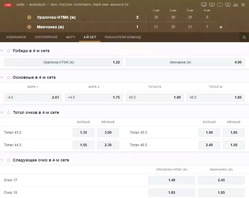Toggle star for Основные в 4-м сете
The height and width of the screenshot is (198, 249).
click(x=9, y=77)
